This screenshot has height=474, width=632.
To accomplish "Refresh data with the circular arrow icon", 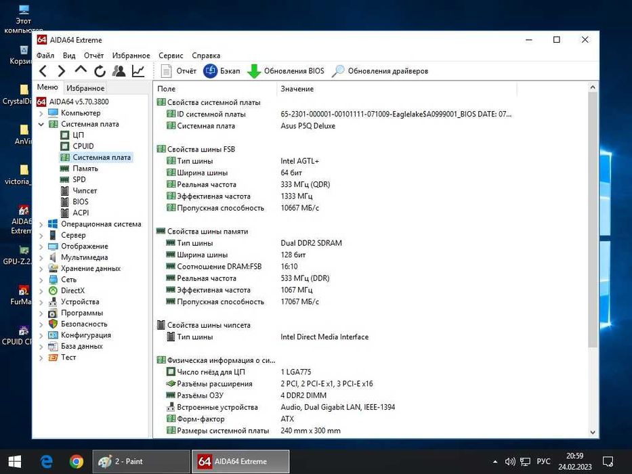I will pyautogui.click(x=100, y=71).
